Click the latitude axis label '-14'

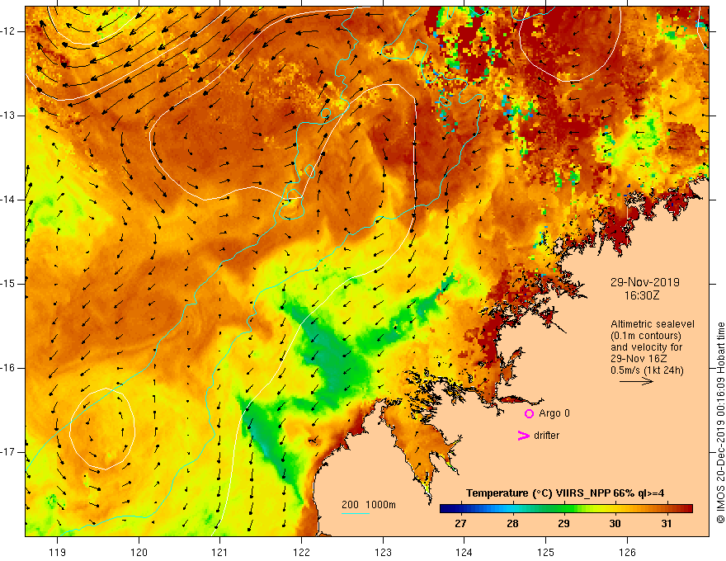(x=8, y=200)
